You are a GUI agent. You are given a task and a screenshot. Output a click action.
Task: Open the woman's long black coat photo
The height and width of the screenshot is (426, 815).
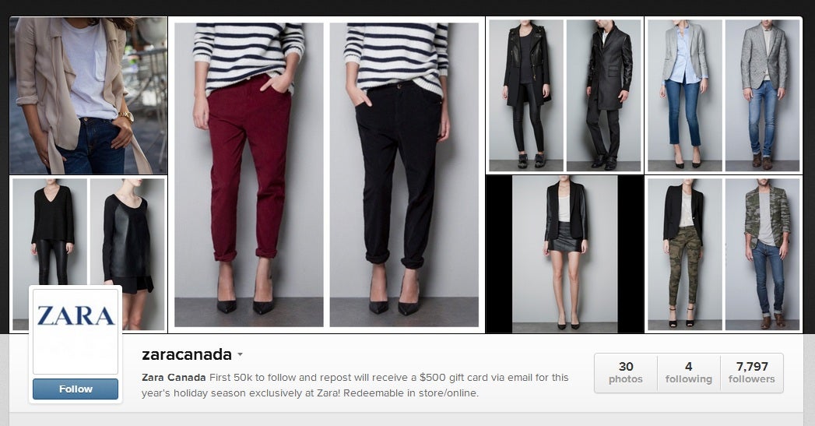526,95
